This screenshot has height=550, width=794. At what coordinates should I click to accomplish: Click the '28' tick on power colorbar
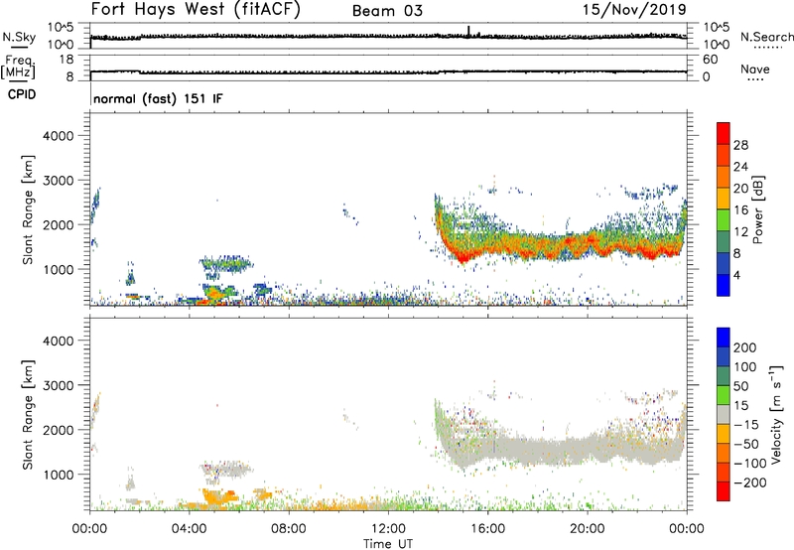tap(740, 145)
